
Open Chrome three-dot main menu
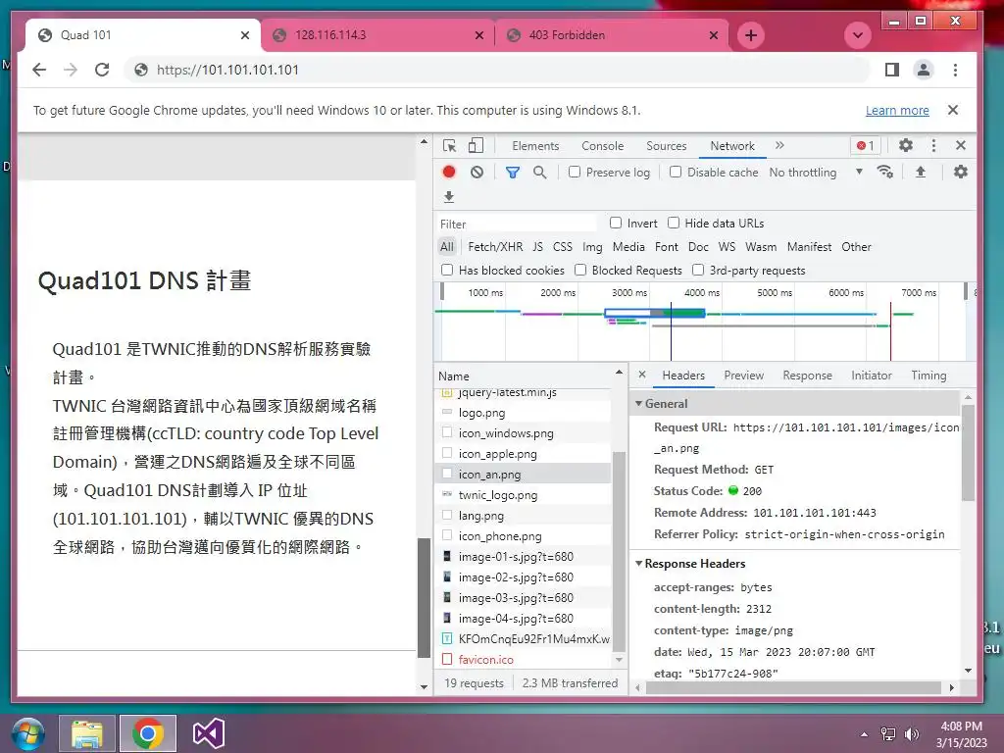coord(955,70)
